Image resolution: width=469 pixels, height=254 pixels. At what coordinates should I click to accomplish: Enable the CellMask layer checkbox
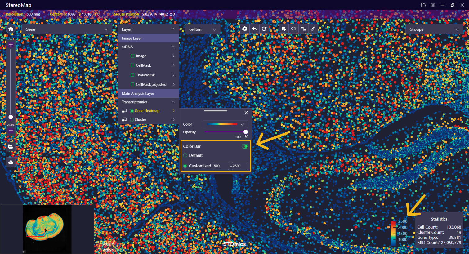click(133, 65)
